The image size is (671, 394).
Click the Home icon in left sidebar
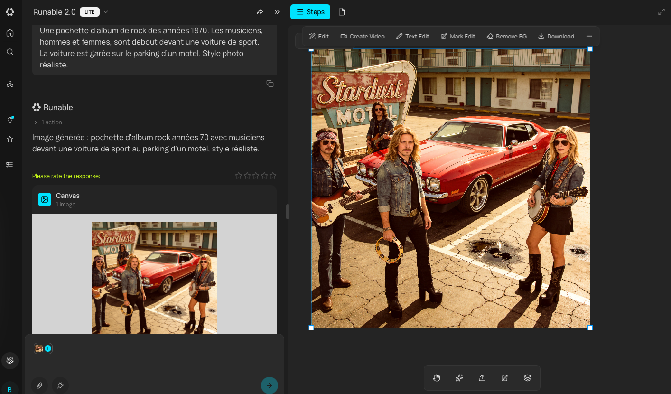(x=10, y=33)
